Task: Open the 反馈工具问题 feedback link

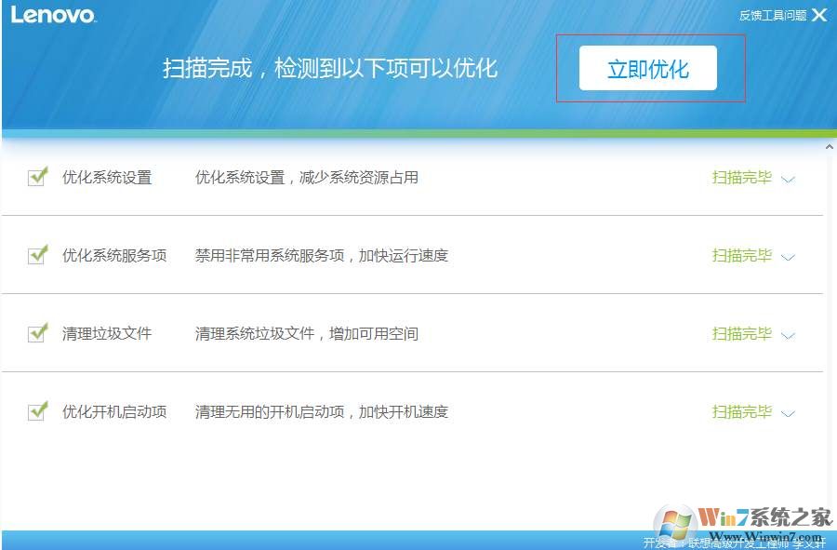Action: (772, 16)
